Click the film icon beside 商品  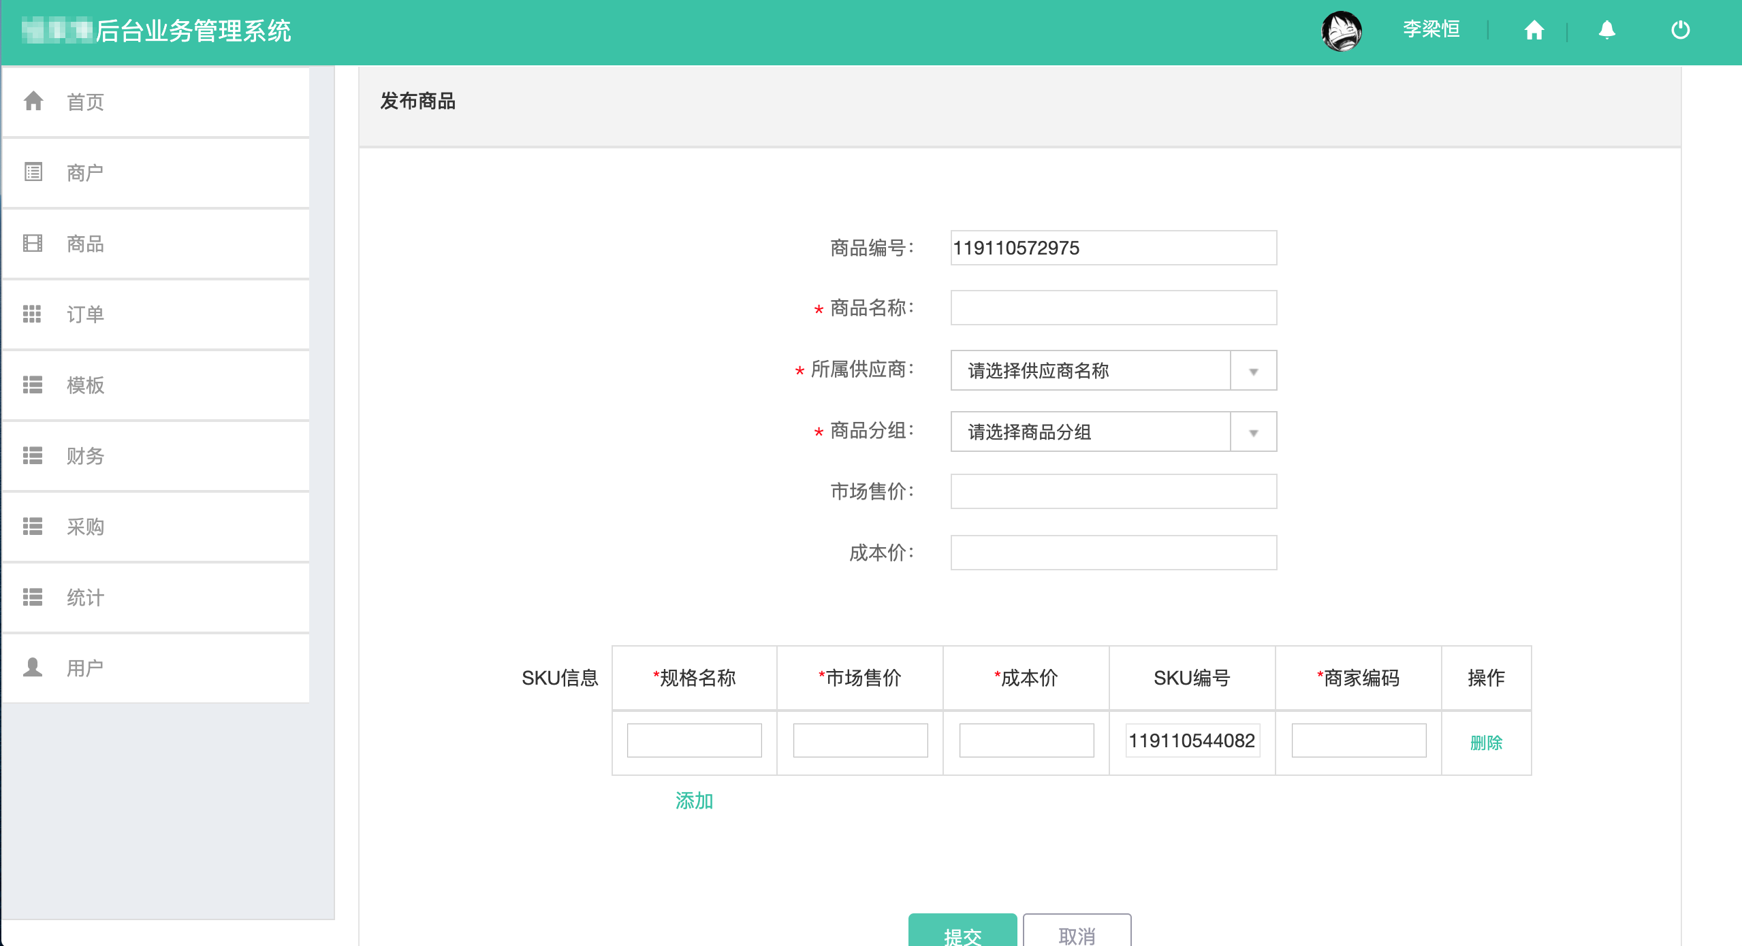[x=33, y=243]
